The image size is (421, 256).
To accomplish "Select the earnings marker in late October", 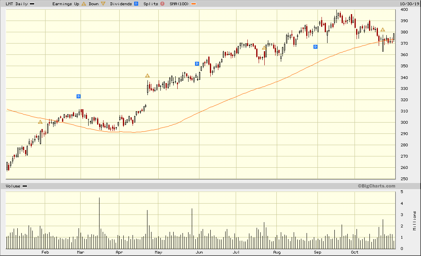I will [x=383, y=30].
